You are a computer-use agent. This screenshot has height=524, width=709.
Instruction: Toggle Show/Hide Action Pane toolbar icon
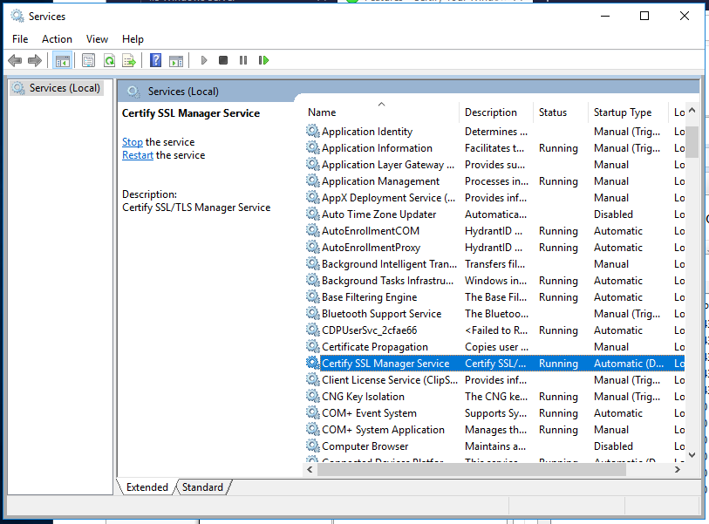click(x=176, y=60)
